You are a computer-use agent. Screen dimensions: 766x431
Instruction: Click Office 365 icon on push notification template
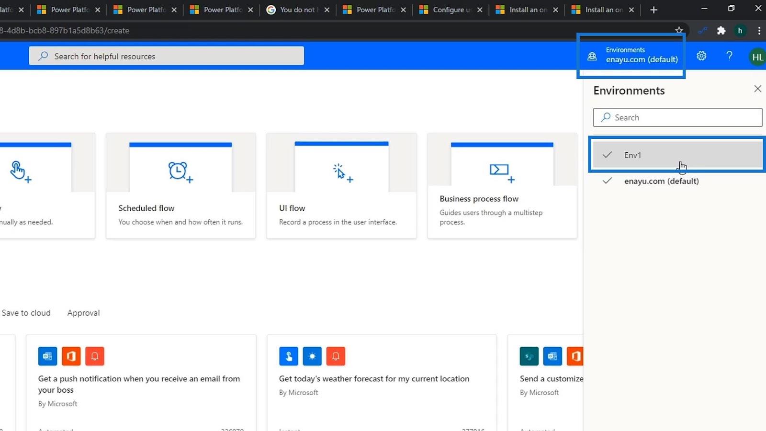coord(71,356)
